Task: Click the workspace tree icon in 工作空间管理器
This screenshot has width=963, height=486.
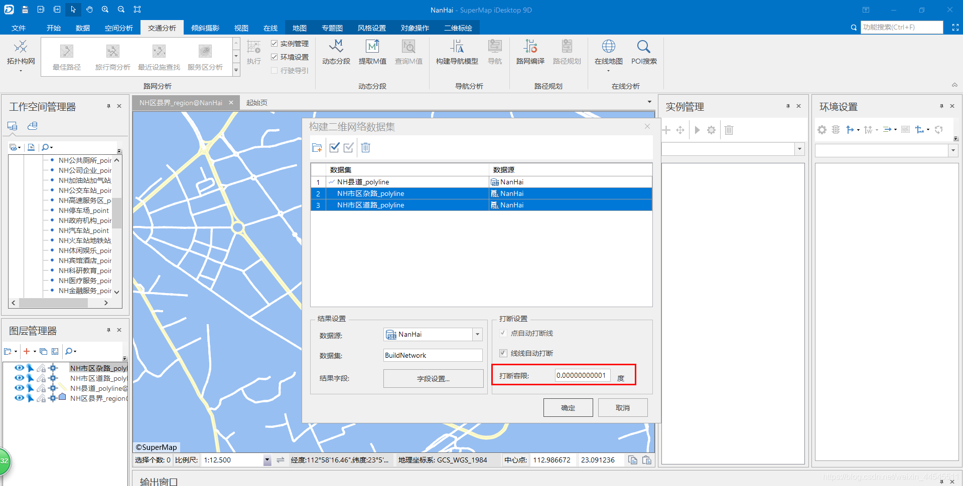Action: click(13, 126)
